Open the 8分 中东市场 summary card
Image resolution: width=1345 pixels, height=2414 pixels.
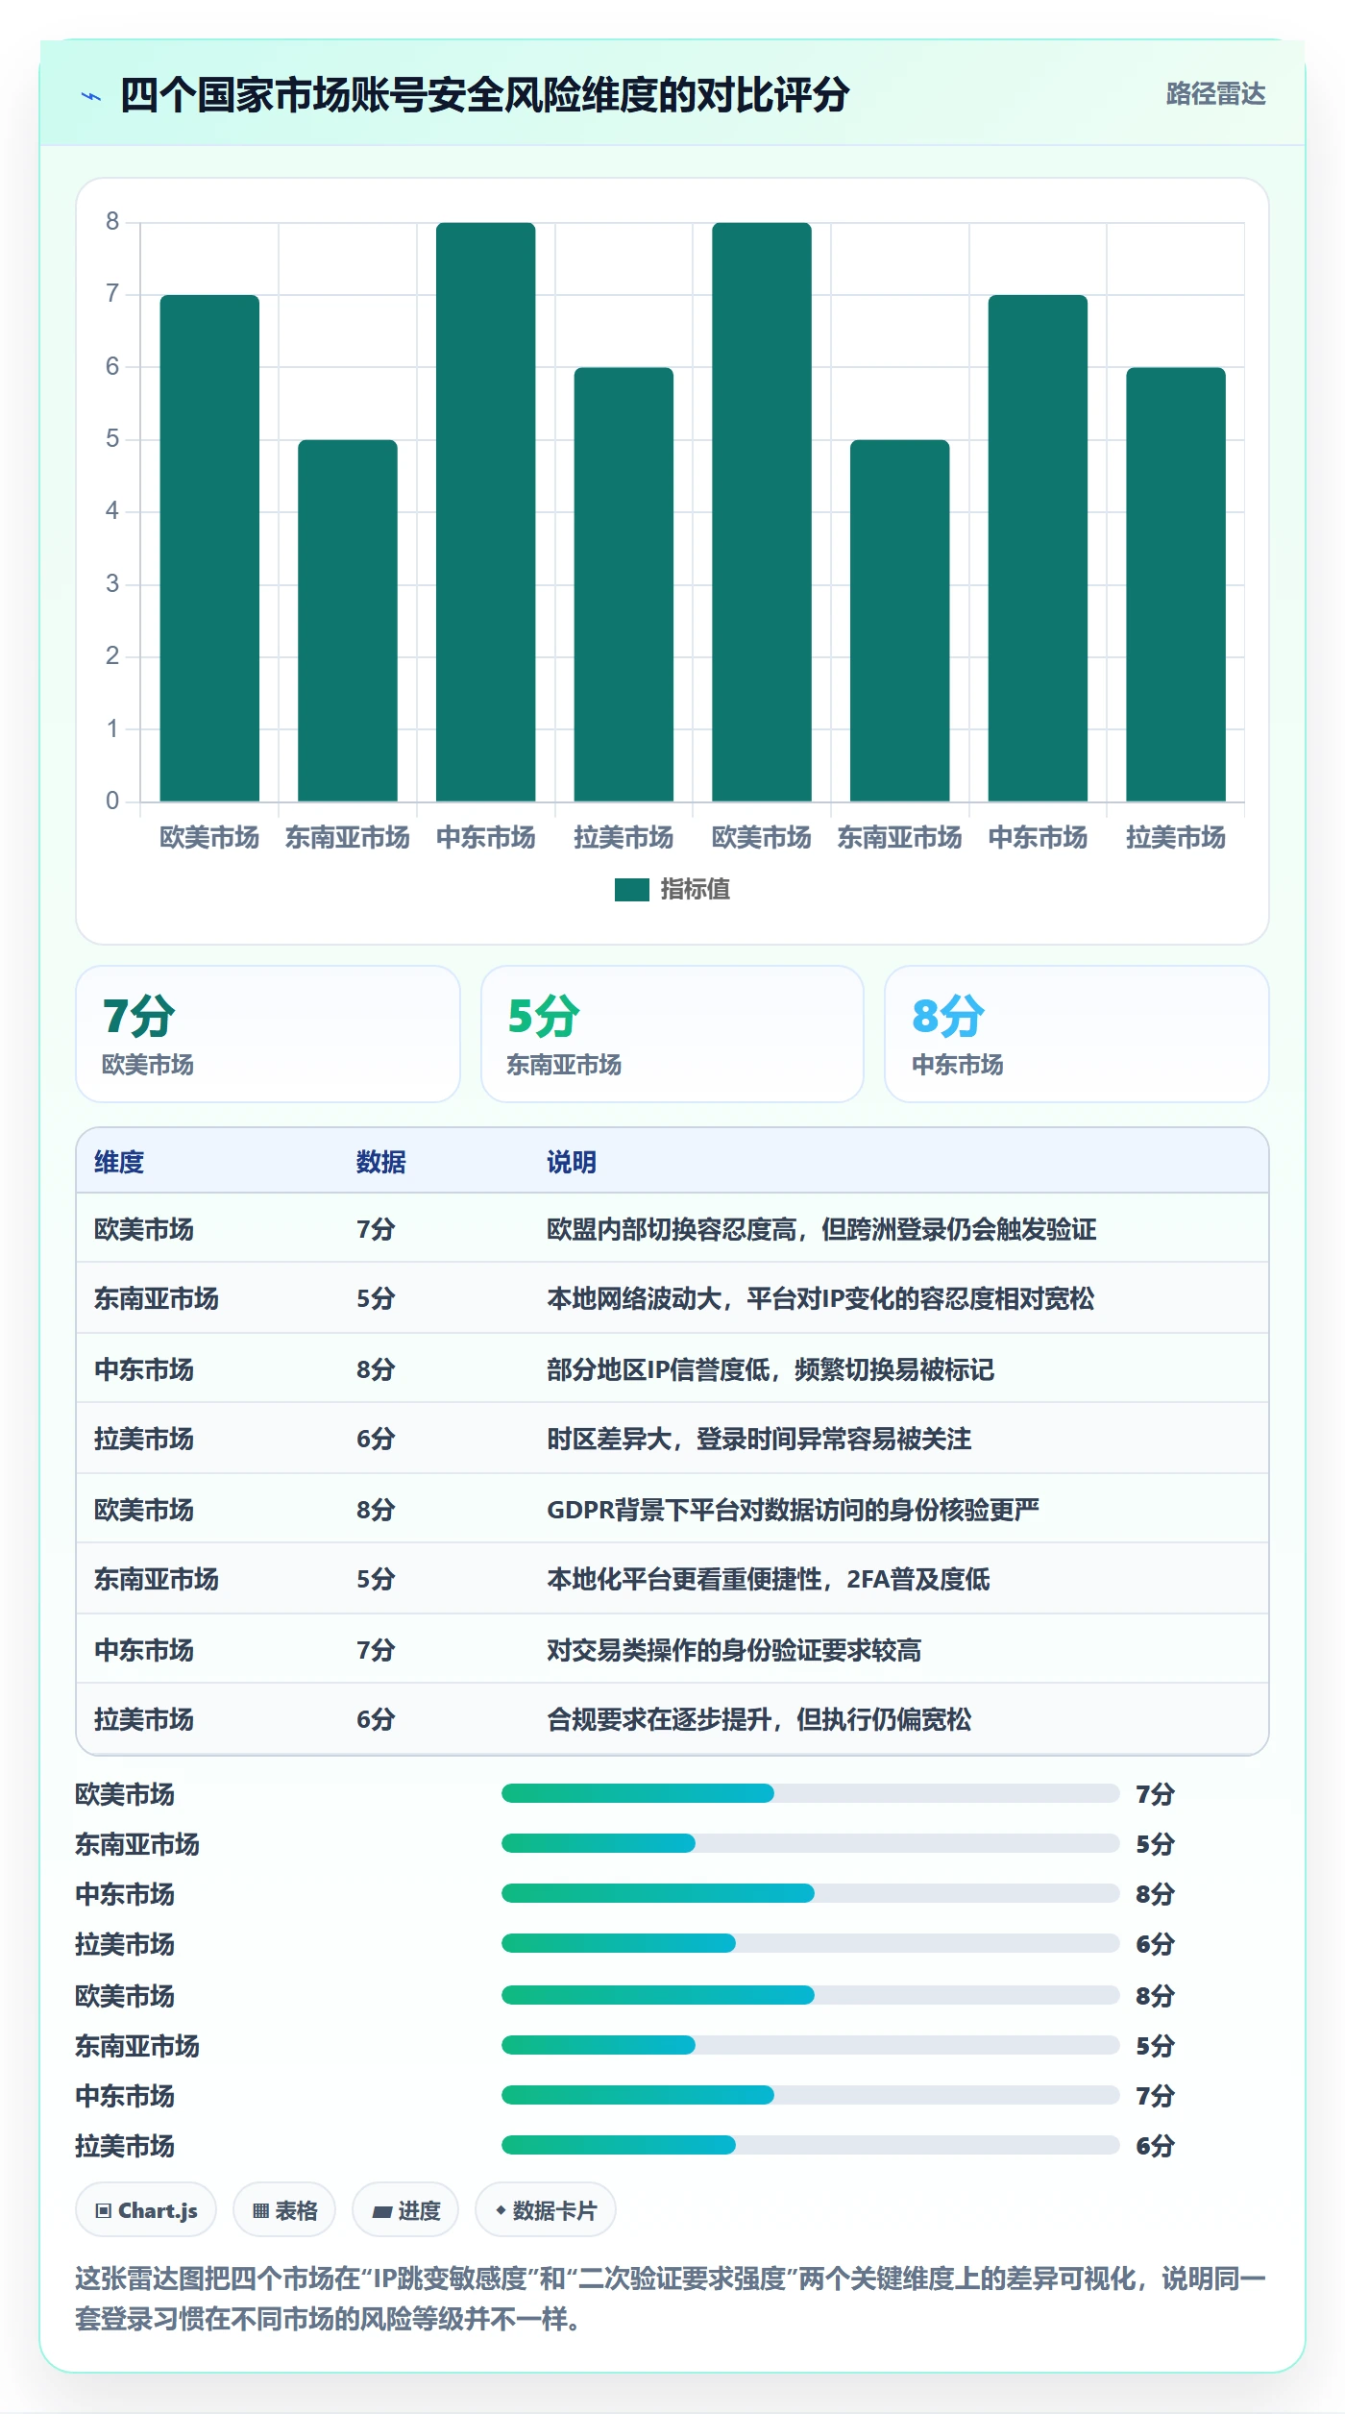pos(1076,1034)
